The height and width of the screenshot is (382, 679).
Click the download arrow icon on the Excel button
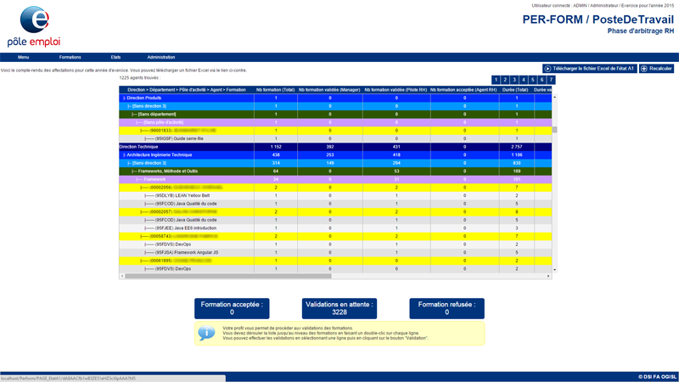[x=547, y=69]
